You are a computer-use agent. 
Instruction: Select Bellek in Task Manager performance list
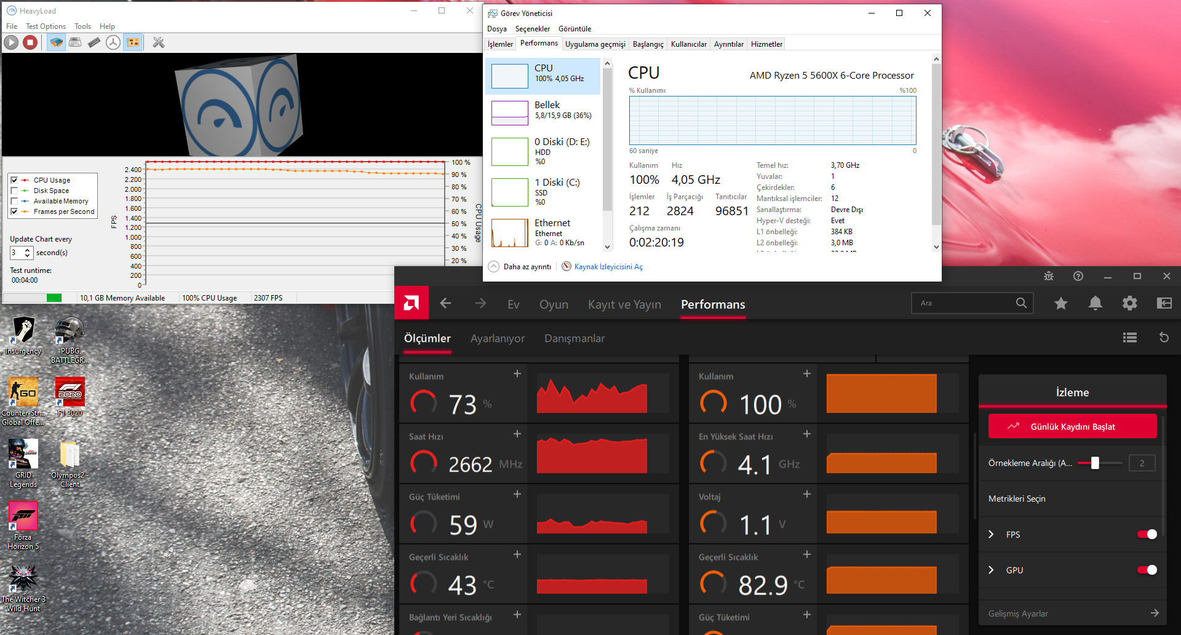(544, 112)
